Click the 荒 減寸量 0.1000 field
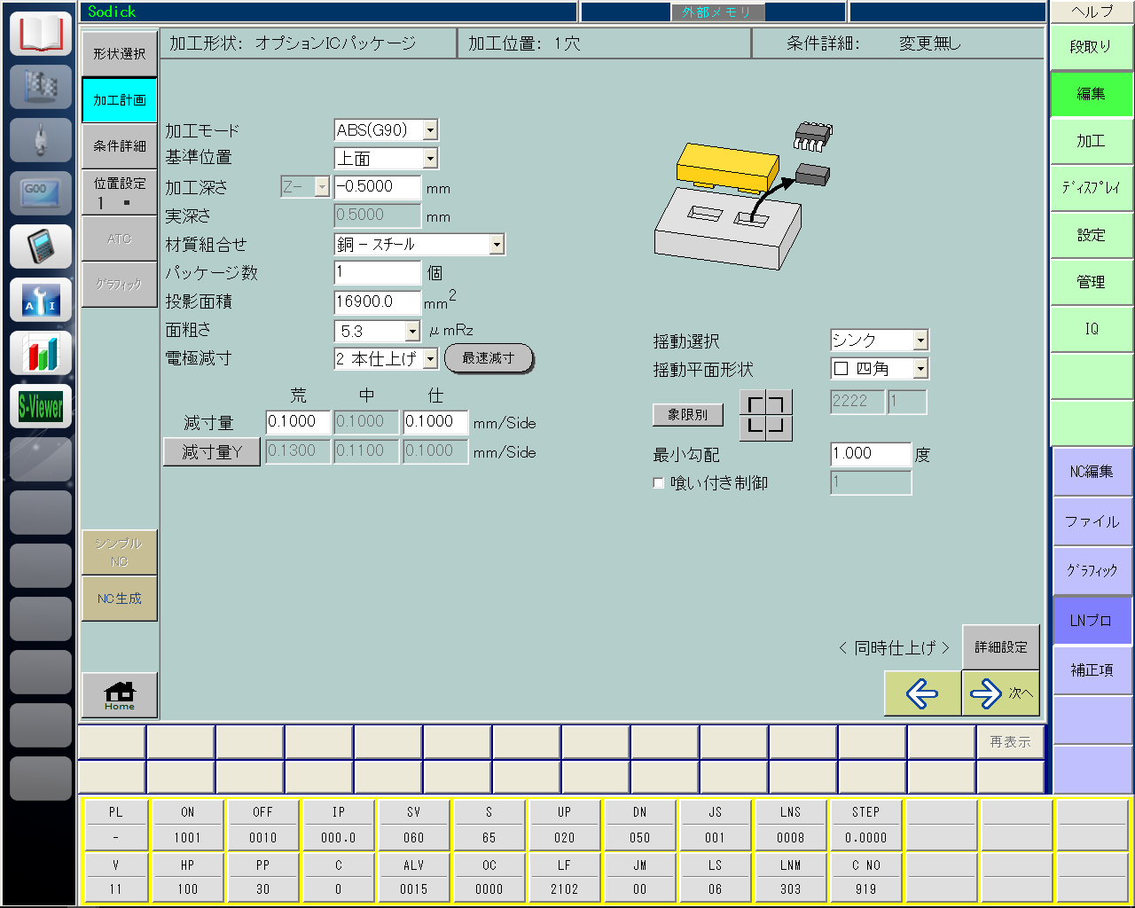 [299, 422]
